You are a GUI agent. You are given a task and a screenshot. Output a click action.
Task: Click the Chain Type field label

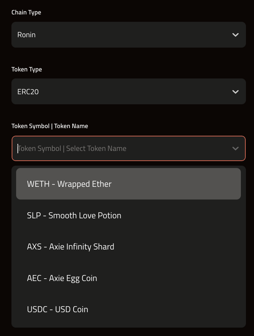26,12
